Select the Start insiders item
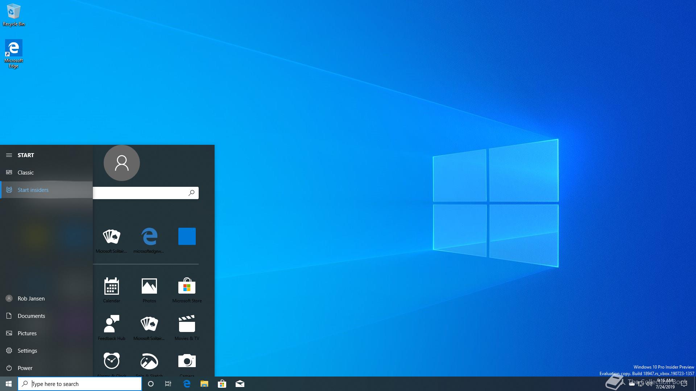Image resolution: width=696 pixels, height=391 pixels. coord(46,190)
